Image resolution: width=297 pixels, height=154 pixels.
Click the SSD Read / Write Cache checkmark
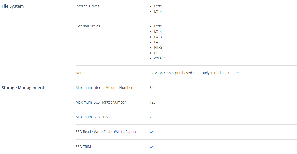tap(151, 132)
